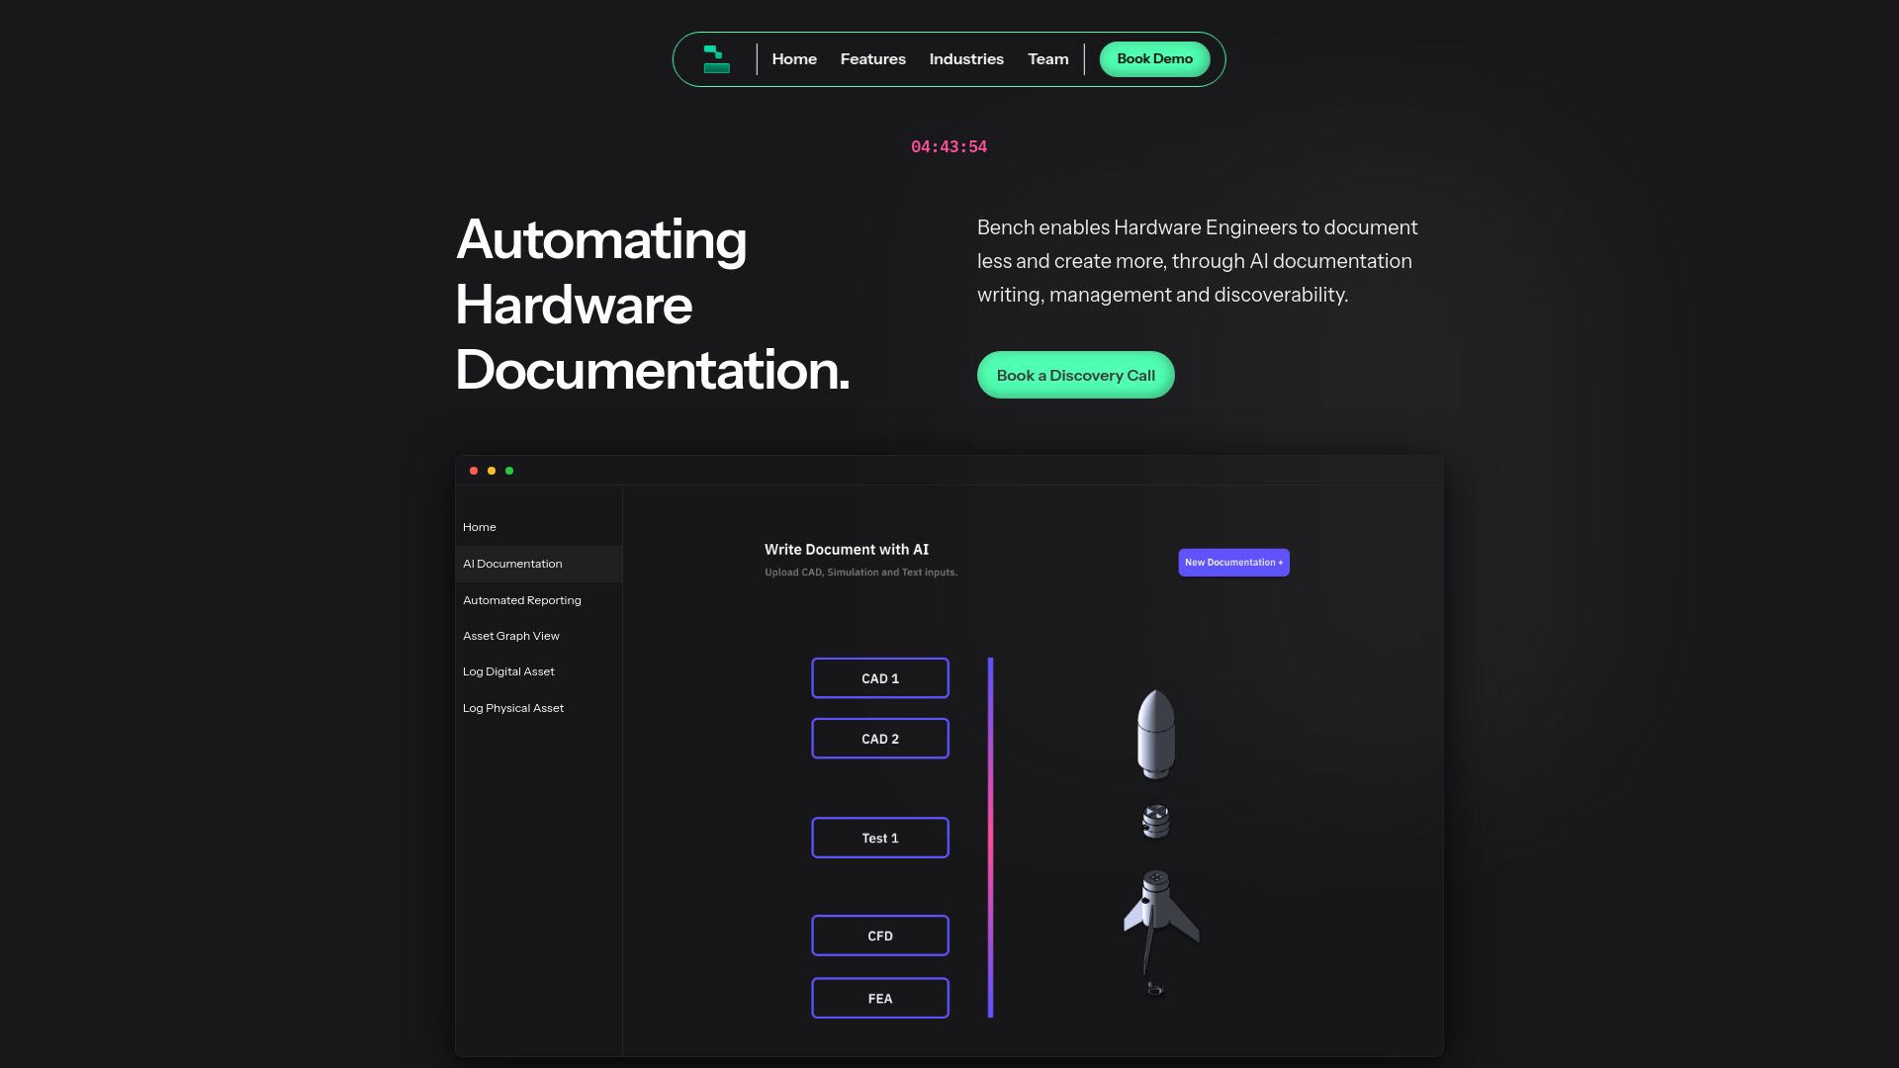Open the Features navigation menu item
The width and height of the screenshot is (1899, 1068).
pyautogui.click(x=872, y=58)
